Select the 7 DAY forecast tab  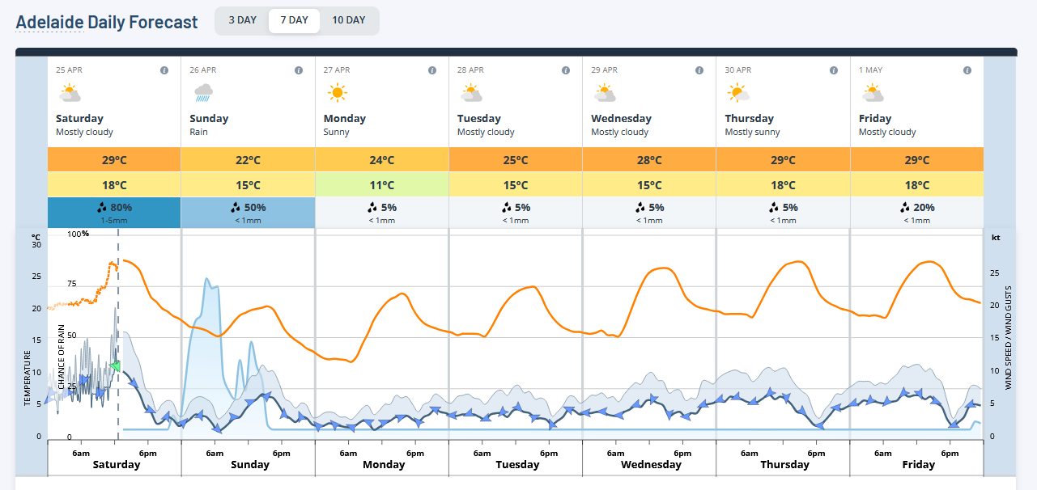coord(294,20)
